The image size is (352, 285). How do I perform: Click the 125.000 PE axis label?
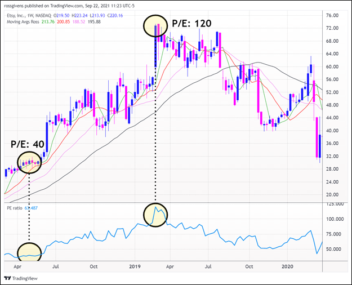click(335, 204)
